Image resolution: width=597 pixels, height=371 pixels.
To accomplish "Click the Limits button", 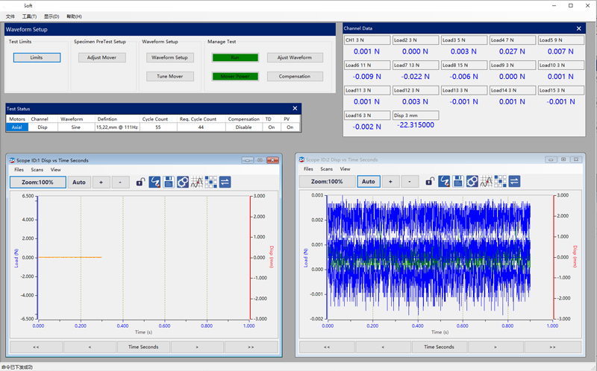I will tap(37, 57).
